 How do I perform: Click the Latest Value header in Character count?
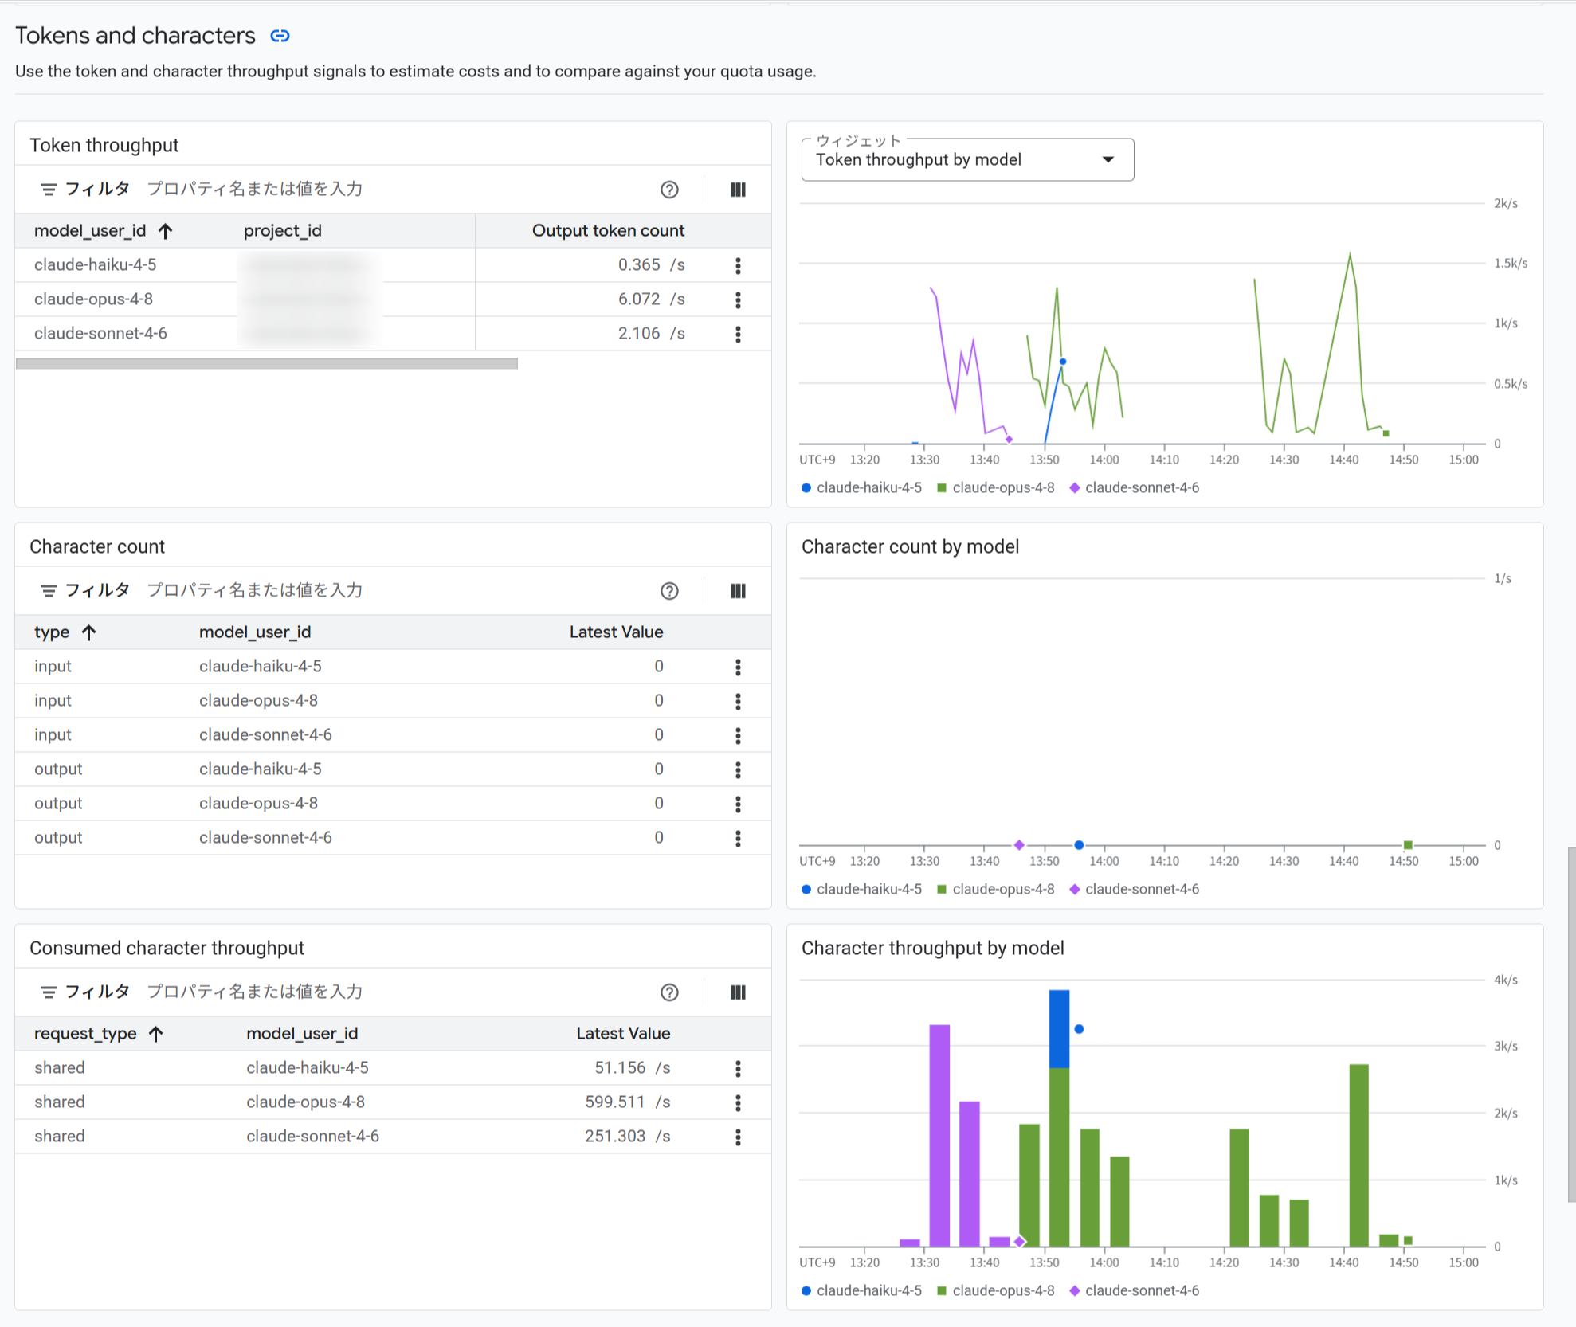click(x=616, y=632)
